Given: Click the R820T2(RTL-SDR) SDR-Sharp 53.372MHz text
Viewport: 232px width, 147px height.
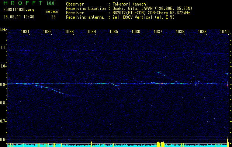Looking at the screenshot, I should (151, 13).
